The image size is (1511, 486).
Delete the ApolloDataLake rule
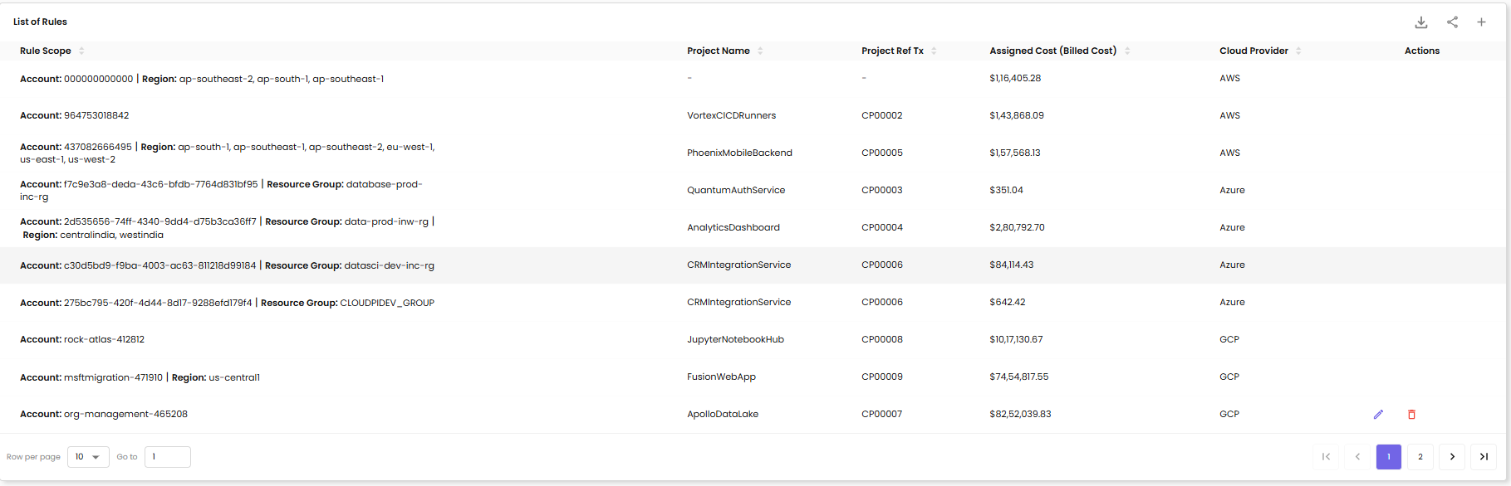[1411, 415]
